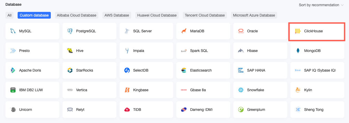Pick the Snowflake label text
The image size is (349, 123).
coord(256,90)
